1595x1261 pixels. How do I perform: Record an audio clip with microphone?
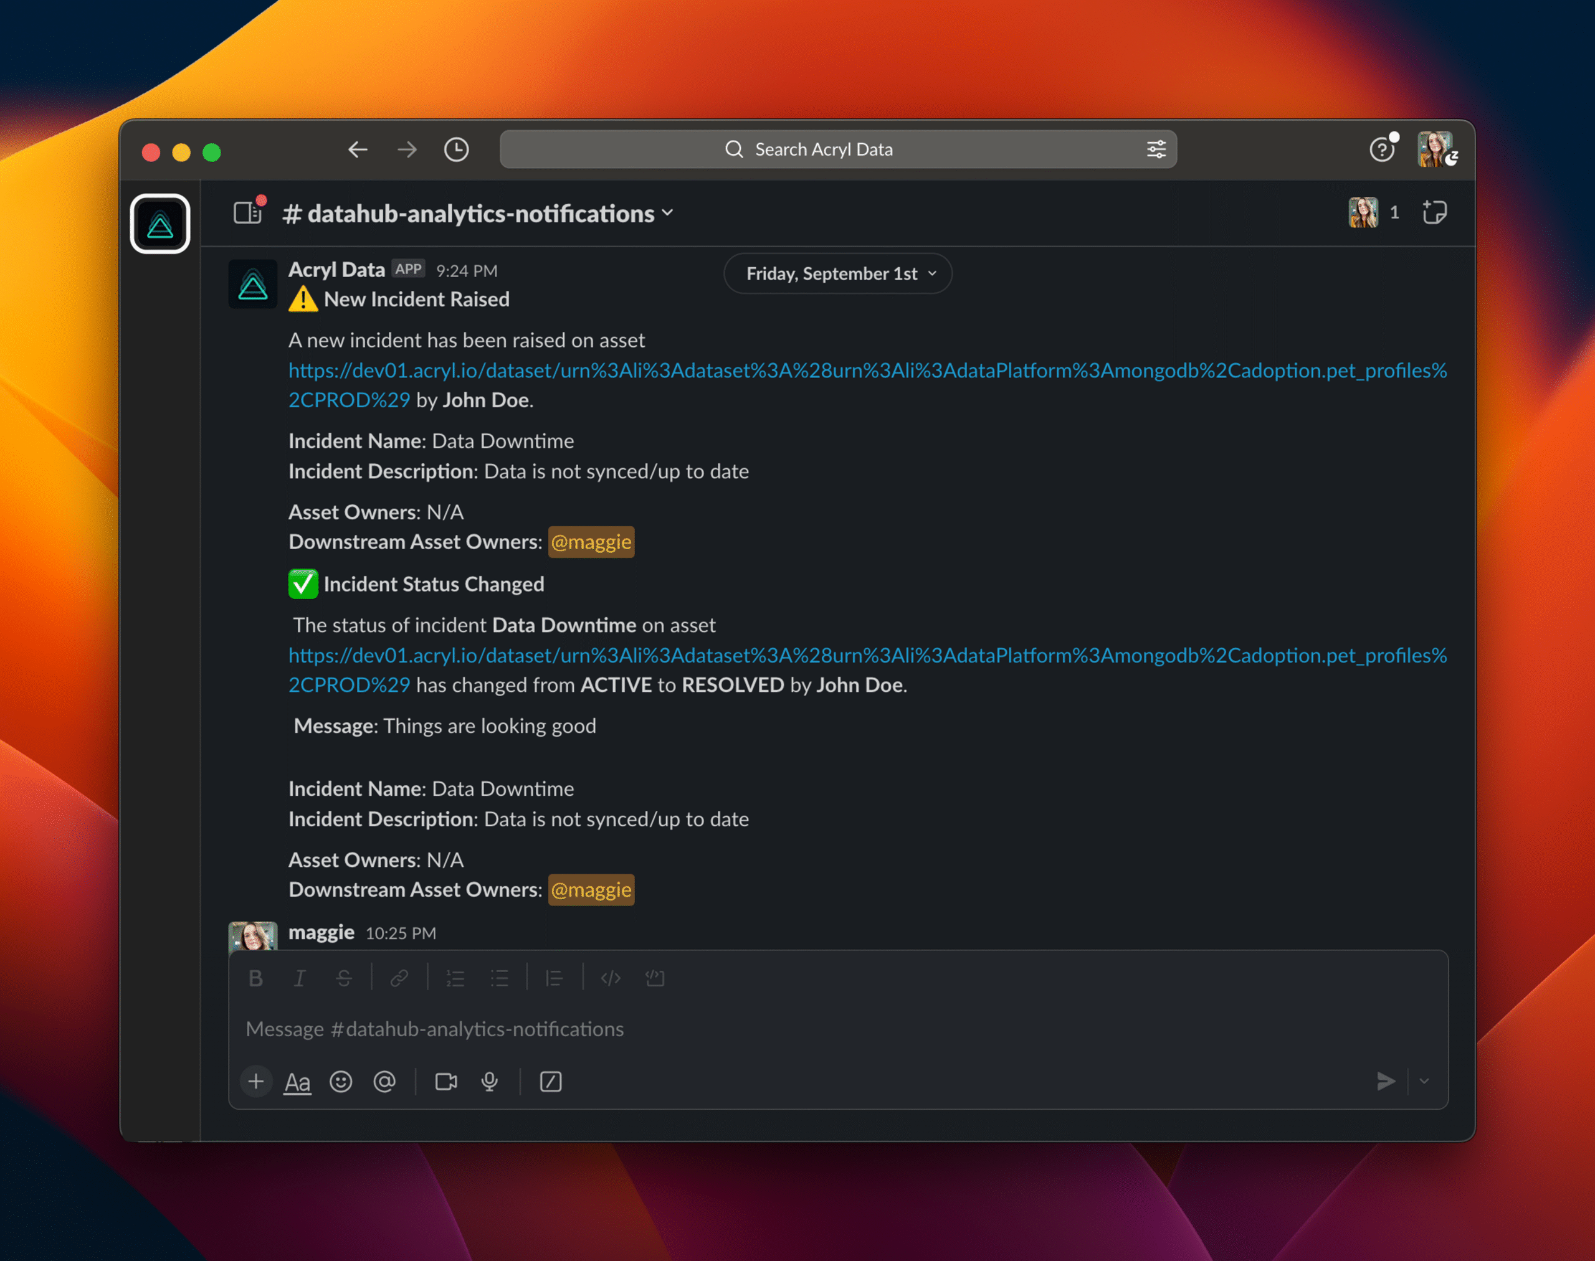489,1082
